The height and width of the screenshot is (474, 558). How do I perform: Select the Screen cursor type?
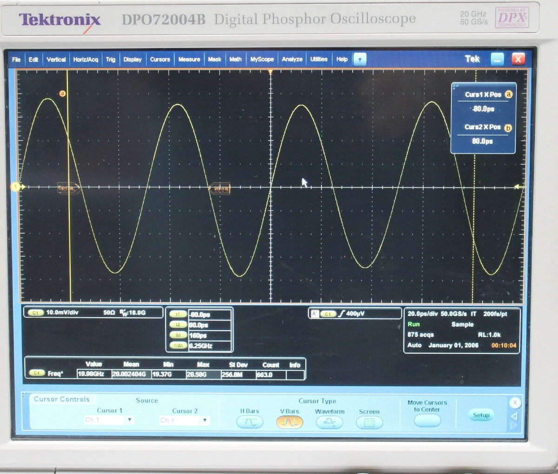click(x=369, y=423)
